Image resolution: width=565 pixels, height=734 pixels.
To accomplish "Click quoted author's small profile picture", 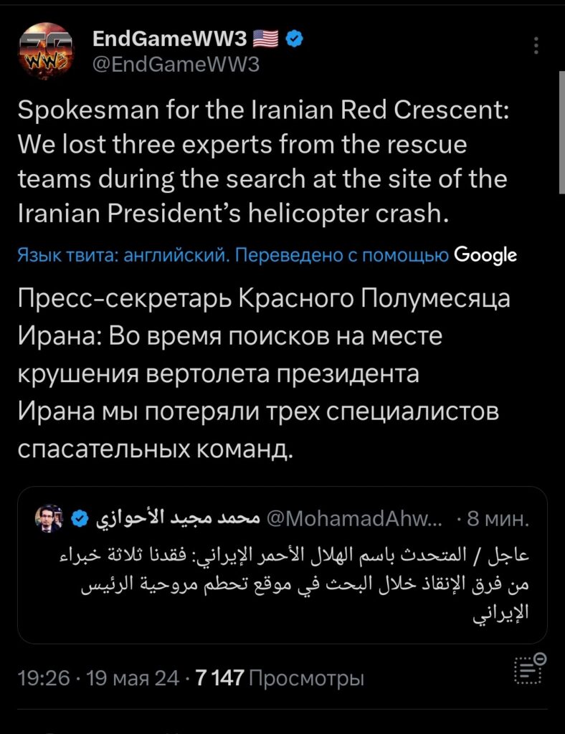I will 49,518.
